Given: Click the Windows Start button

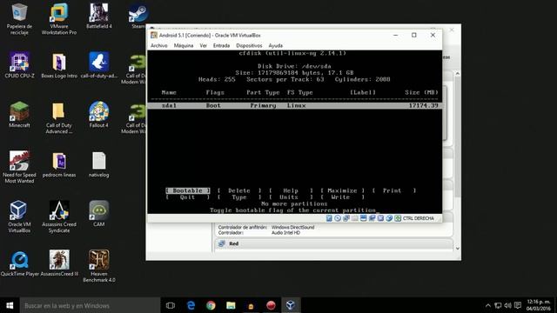Looking at the screenshot, I should pos(10,305).
